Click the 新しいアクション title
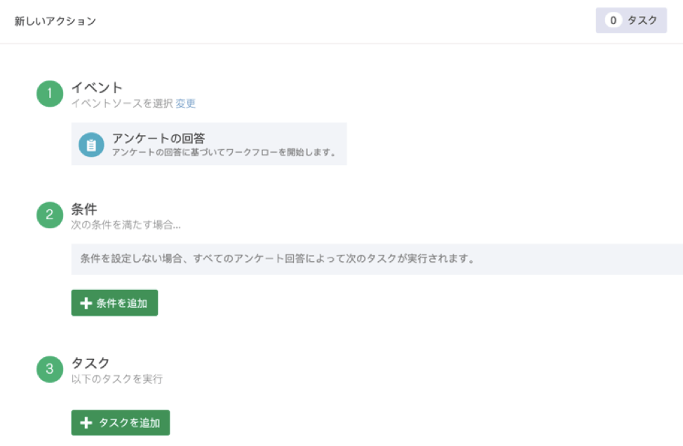This screenshot has height=446, width=683. [x=55, y=21]
